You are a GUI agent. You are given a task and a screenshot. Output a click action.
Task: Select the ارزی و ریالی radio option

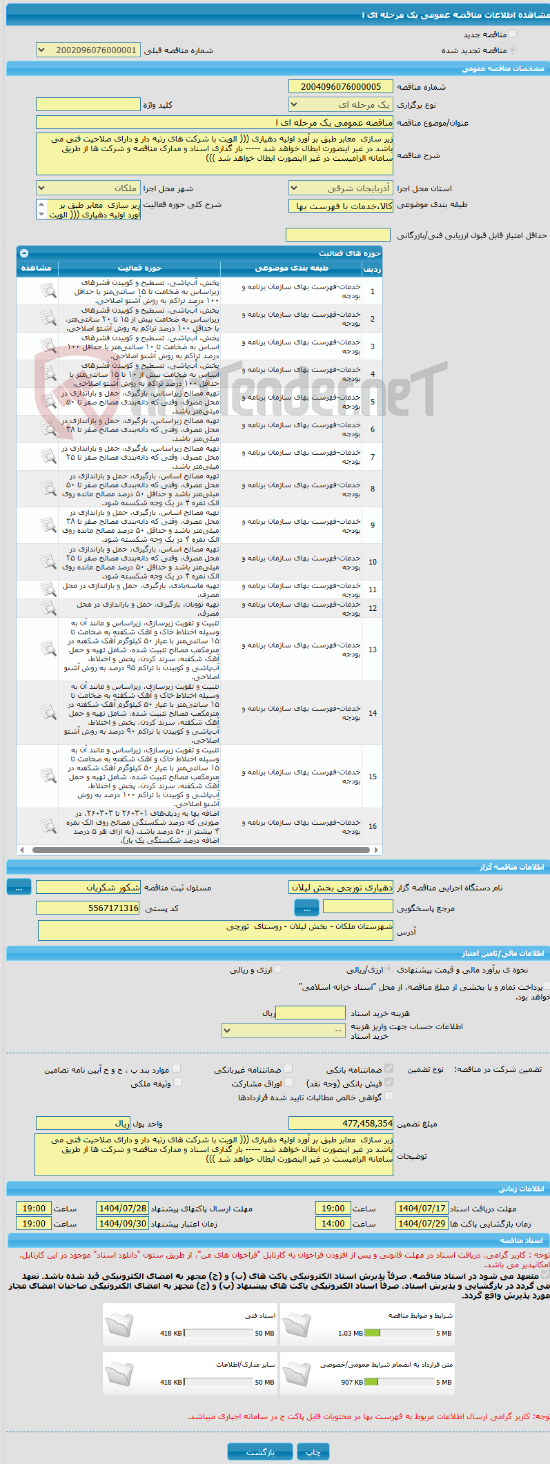coord(278,969)
